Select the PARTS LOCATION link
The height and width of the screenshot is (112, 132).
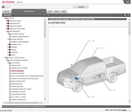18,71
